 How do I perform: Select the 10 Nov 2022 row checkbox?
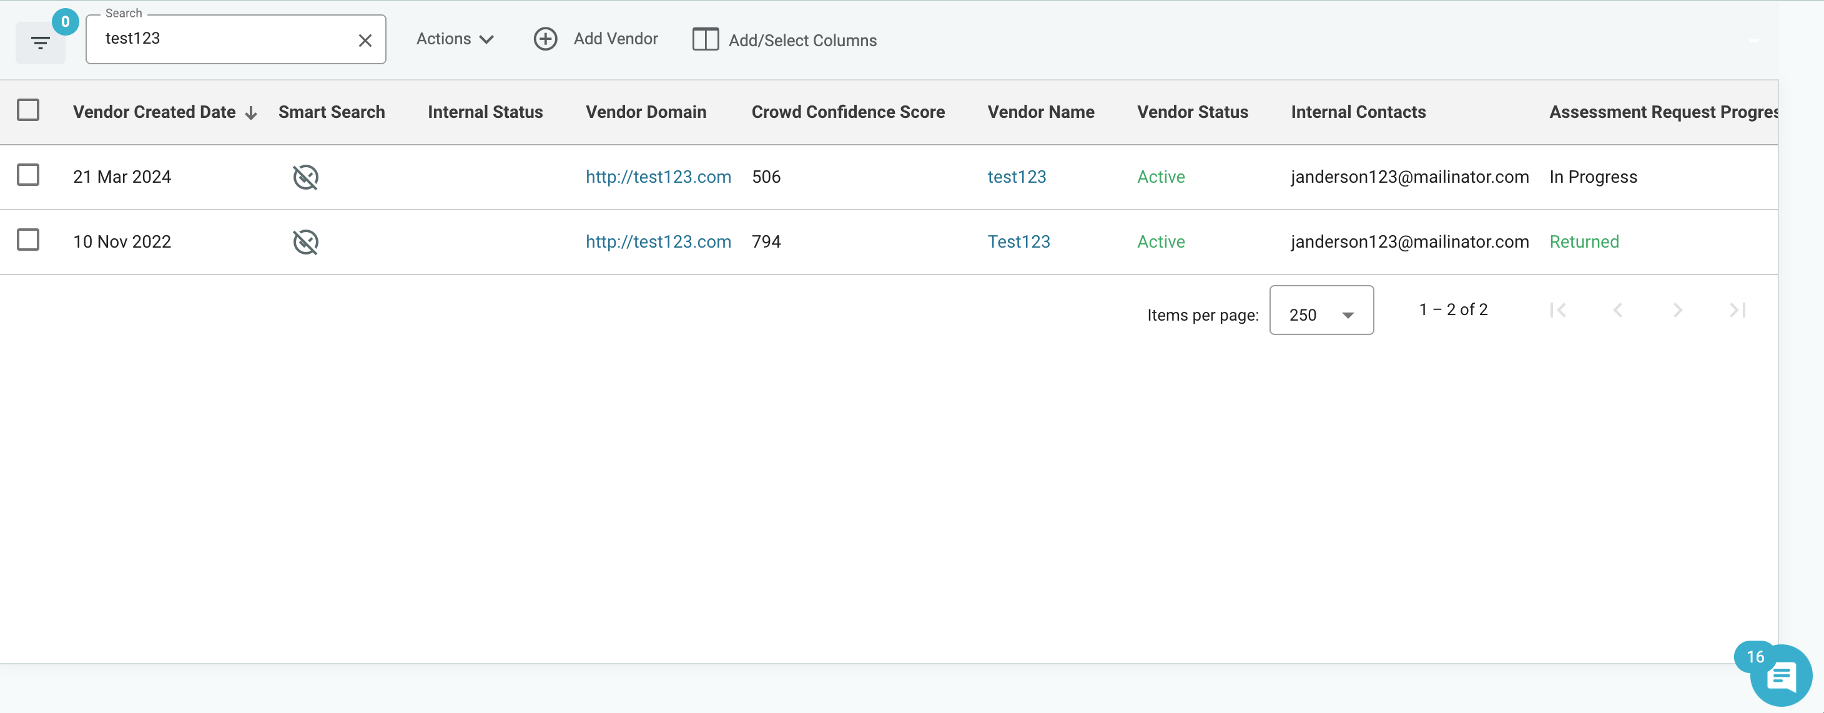28,241
